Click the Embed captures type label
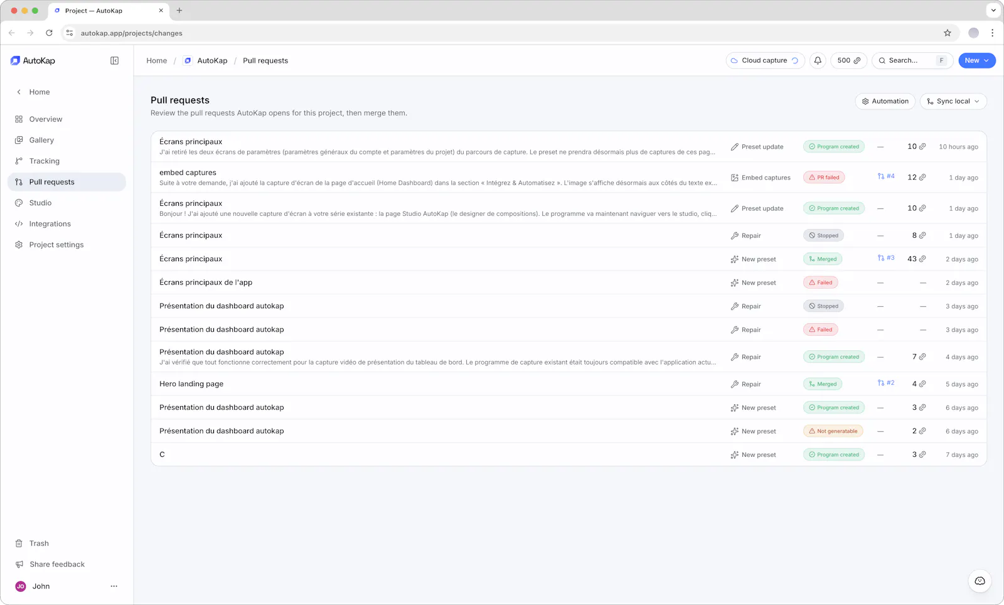The height and width of the screenshot is (605, 1004). point(761,178)
